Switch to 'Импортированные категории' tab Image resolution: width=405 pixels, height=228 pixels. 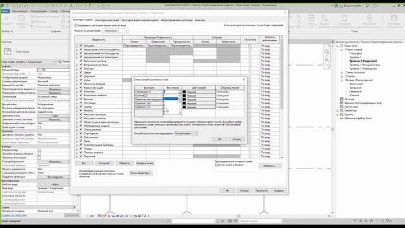click(x=177, y=20)
